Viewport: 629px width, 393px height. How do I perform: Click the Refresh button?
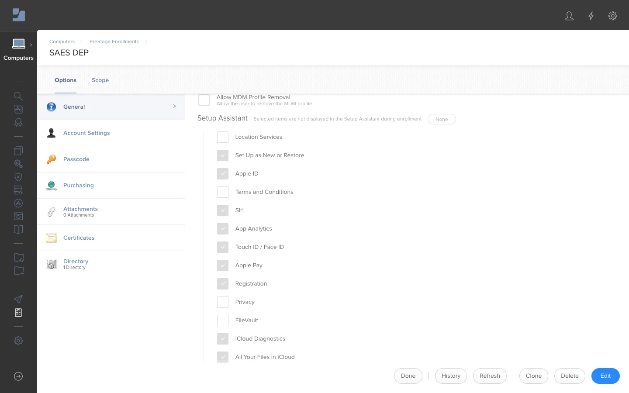[x=490, y=376]
